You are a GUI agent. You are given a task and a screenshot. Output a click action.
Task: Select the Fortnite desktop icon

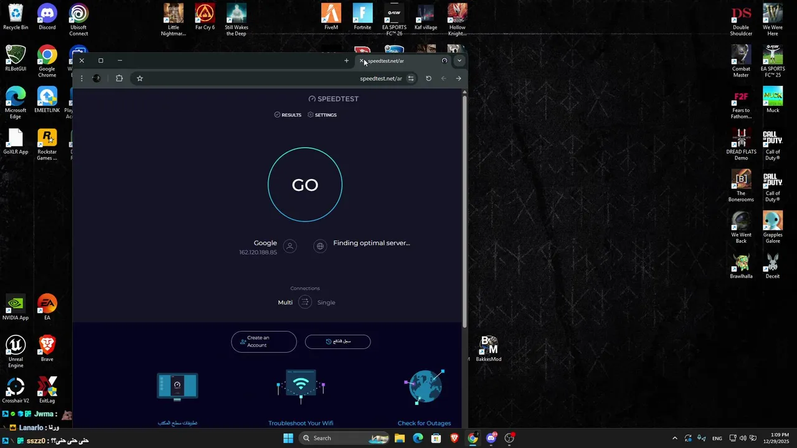(x=362, y=17)
